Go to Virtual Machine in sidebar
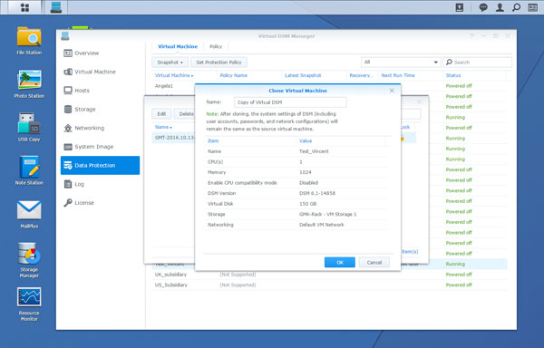The height and width of the screenshot is (348, 544). pos(100,72)
